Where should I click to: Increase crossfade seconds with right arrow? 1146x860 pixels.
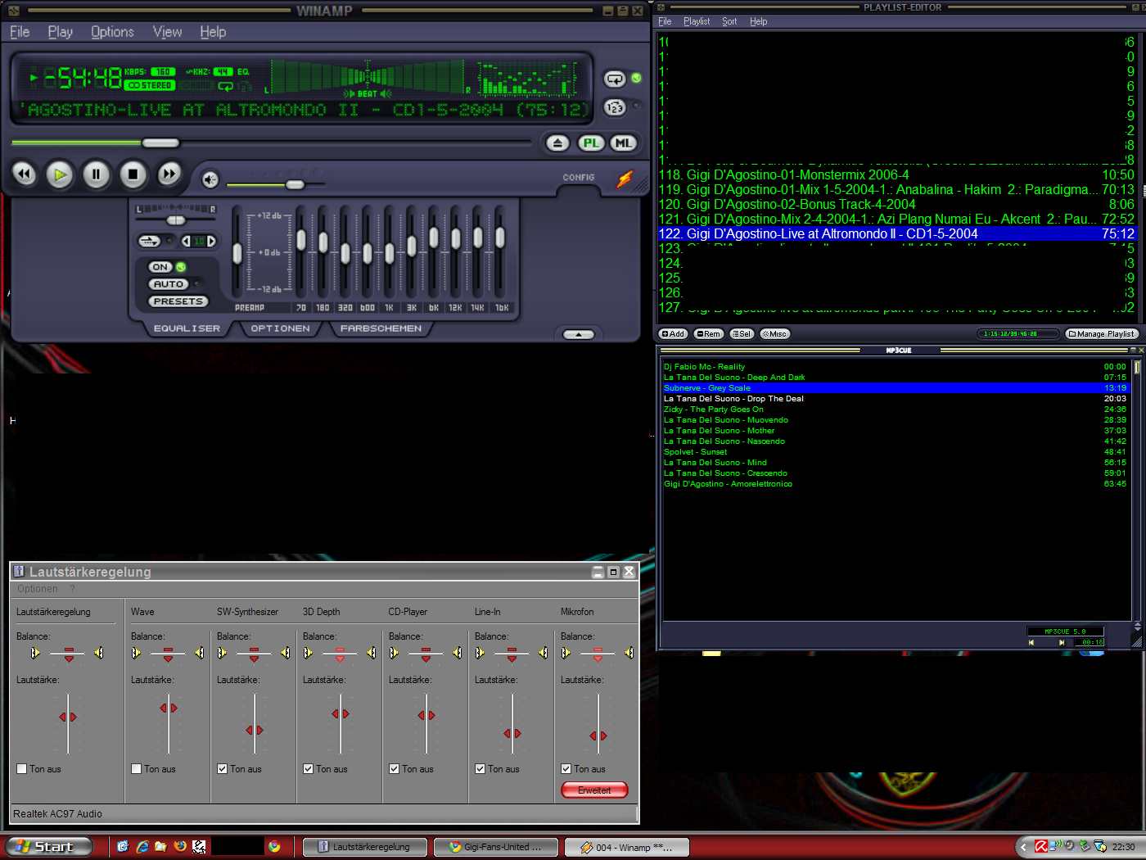(x=211, y=241)
